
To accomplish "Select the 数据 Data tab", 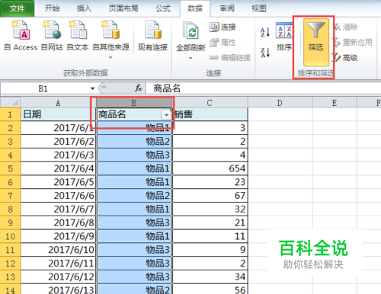I will coord(195,8).
